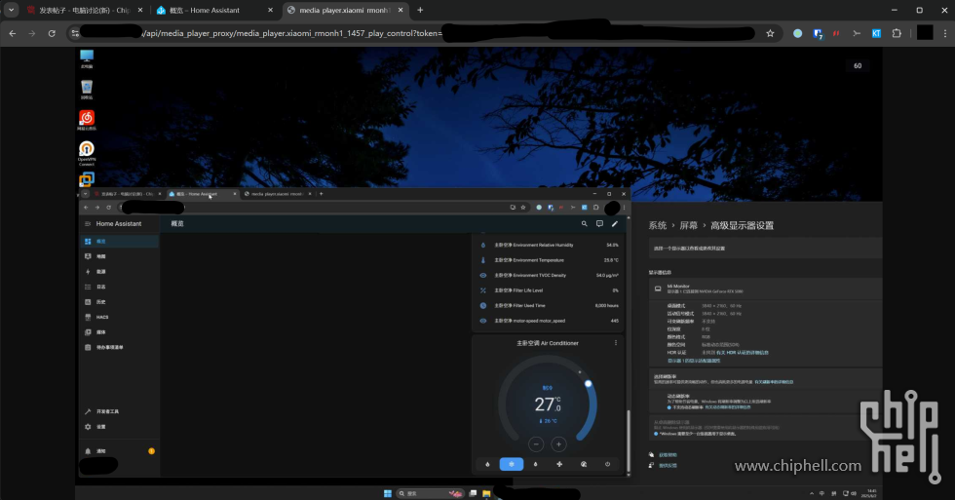Bookmark this page with the star icon
Image resolution: width=955 pixels, height=500 pixels.
pos(770,33)
